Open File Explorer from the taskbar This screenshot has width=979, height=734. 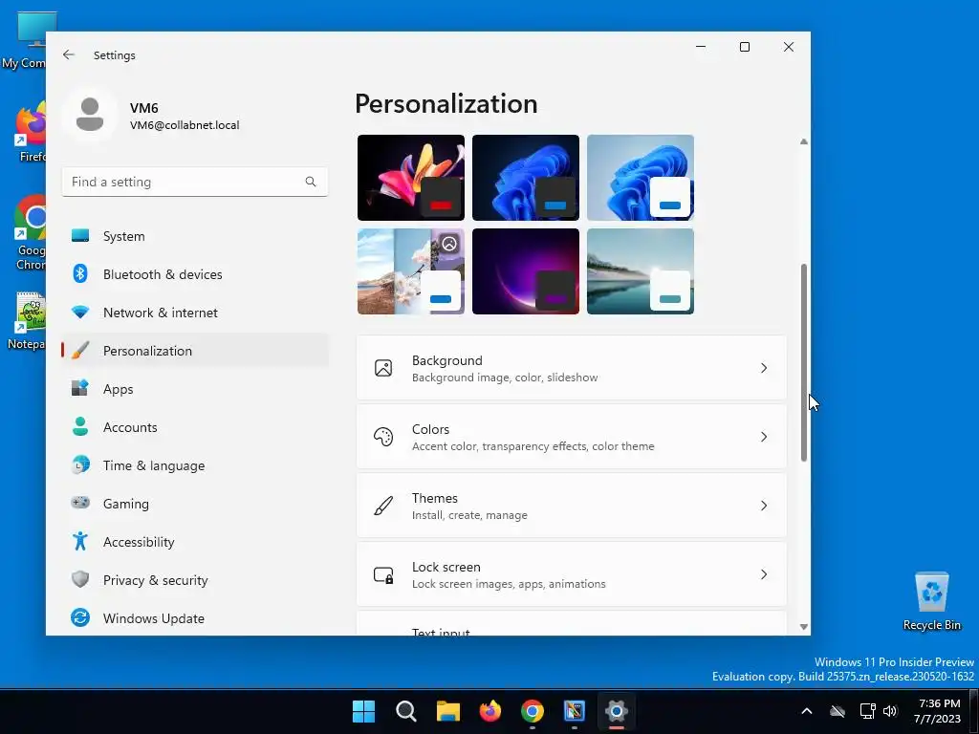(x=447, y=711)
